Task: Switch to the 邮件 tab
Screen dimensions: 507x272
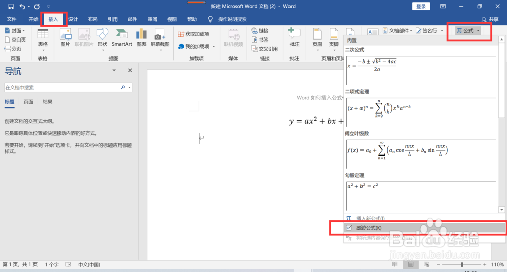Action: click(132, 19)
